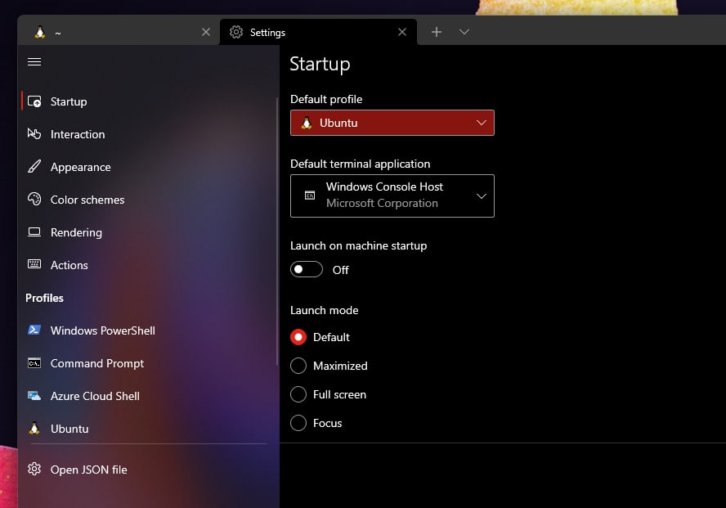This screenshot has width=726, height=508.
Task: Click the Off label next to toggle
Action: 340,269
